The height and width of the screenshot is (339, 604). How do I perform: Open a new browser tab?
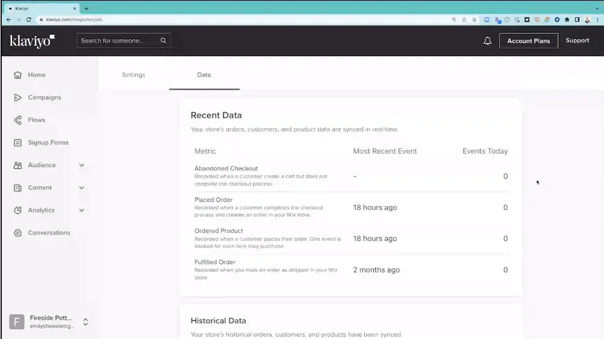tap(86, 8)
